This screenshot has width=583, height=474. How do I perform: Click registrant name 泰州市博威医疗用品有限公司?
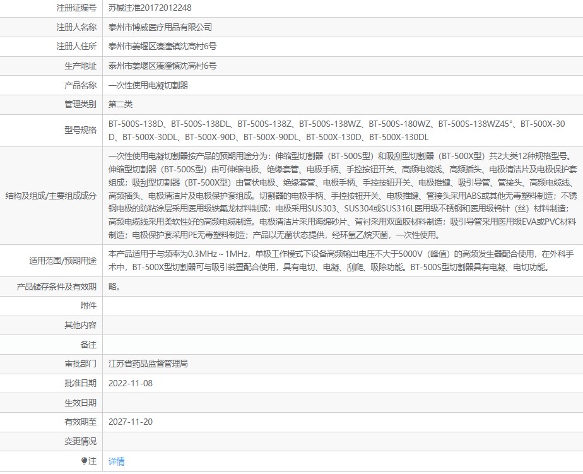coord(160,27)
